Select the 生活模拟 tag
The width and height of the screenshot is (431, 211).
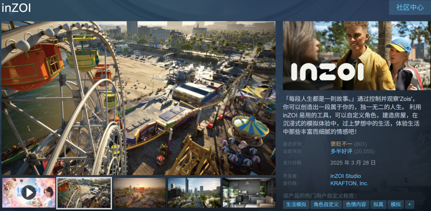296,204
